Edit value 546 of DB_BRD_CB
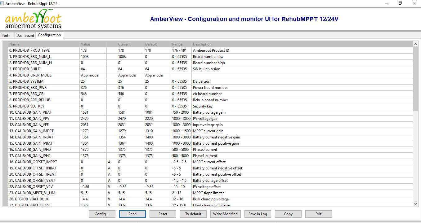Screen dimensions: 421x223 click(93, 94)
